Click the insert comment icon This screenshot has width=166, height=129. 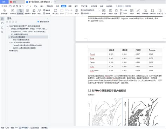coord(55,12)
